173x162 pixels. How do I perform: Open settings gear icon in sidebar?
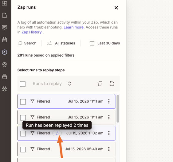(5, 64)
